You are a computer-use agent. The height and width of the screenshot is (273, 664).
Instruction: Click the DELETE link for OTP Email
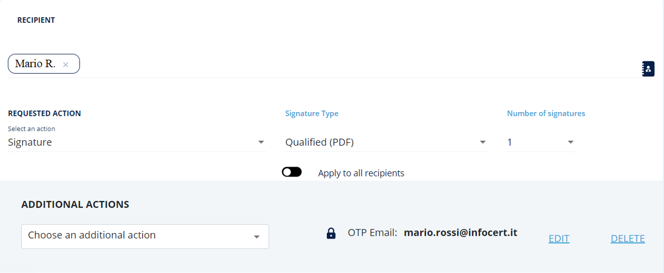pyautogui.click(x=628, y=239)
